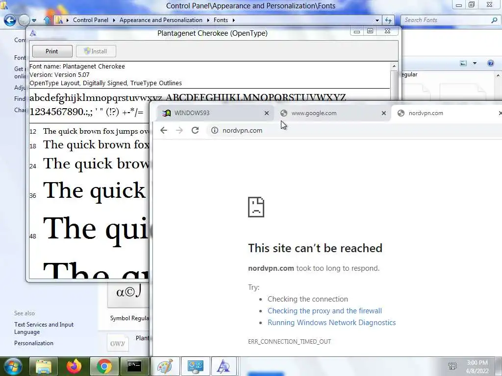Close the www.google.com tab

pyautogui.click(x=383, y=113)
